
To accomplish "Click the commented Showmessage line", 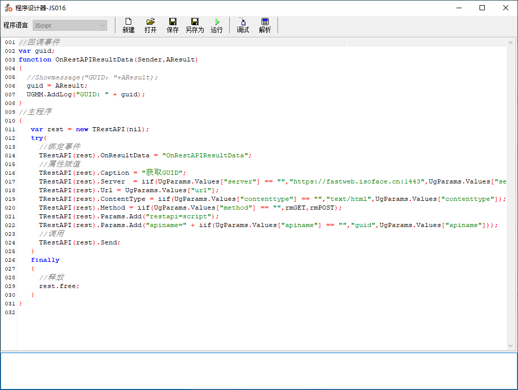I will 92,77.
